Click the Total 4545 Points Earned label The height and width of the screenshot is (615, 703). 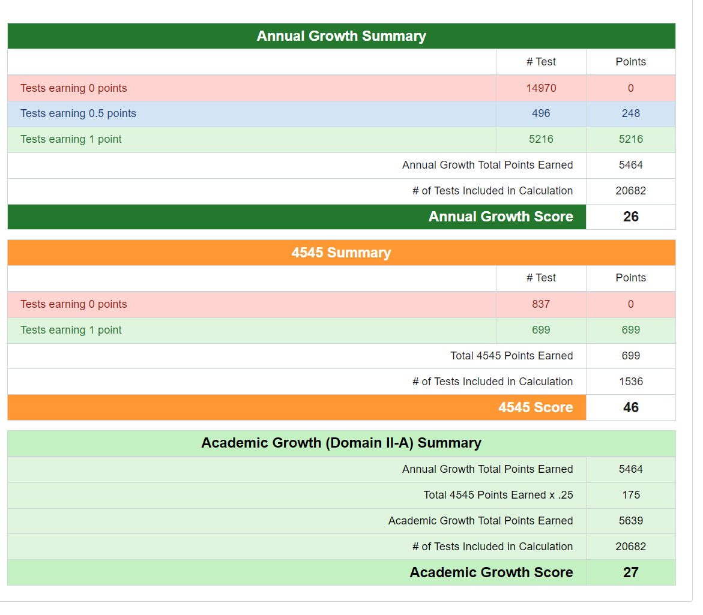coord(511,356)
